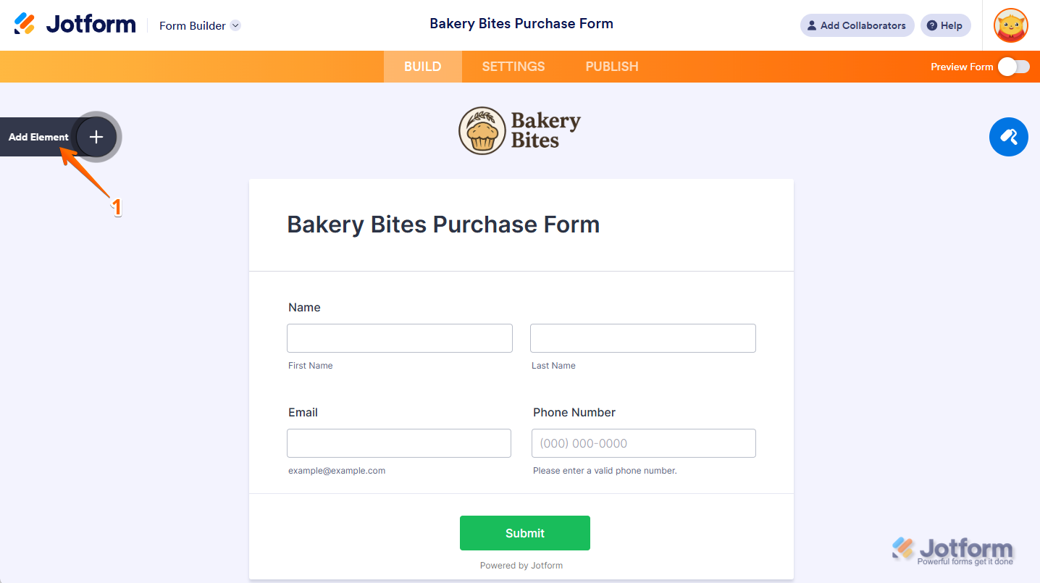Go to the PUBLISH tab

(x=612, y=67)
